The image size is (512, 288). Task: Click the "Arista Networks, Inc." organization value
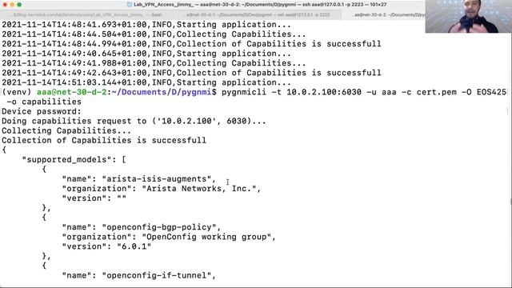[x=199, y=189]
